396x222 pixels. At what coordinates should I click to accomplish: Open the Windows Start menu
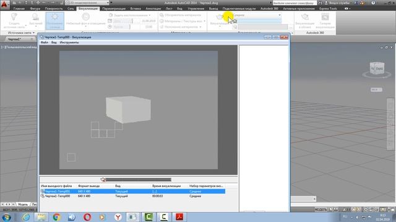click(x=6, y=217)
